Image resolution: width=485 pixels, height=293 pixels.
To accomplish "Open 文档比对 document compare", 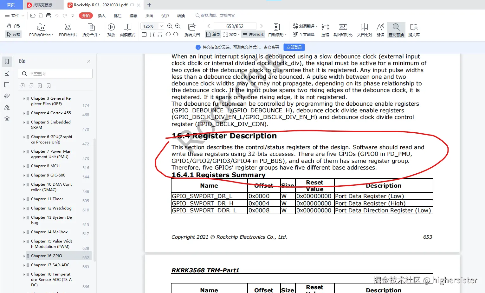I will (365, 30).
